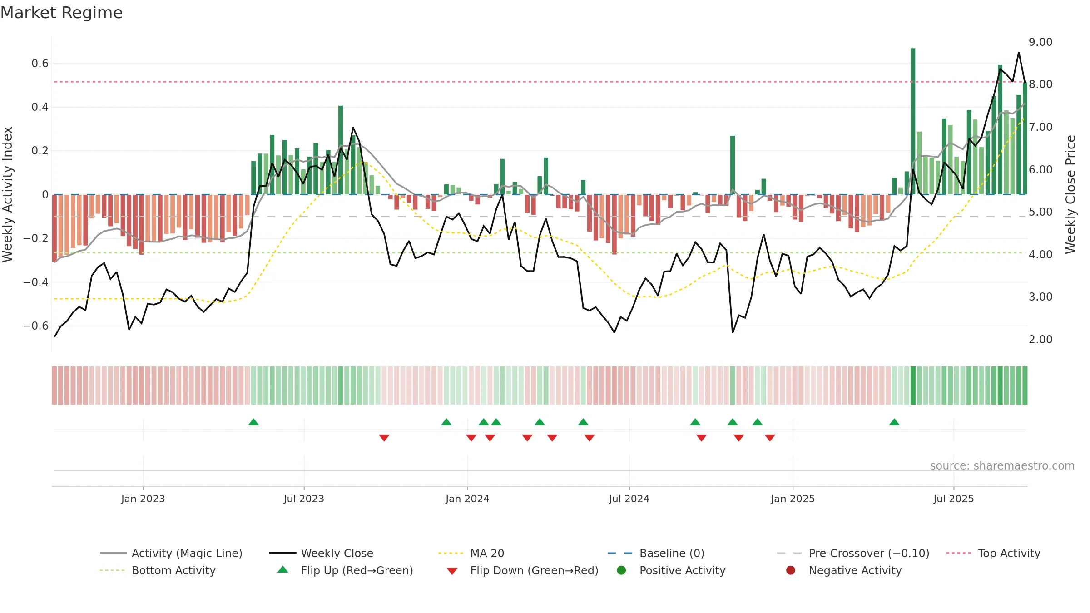Screen dimensions: 1090x613
Task: Toggle the Top Activity legend entry
Action: (x=993, y=553)
